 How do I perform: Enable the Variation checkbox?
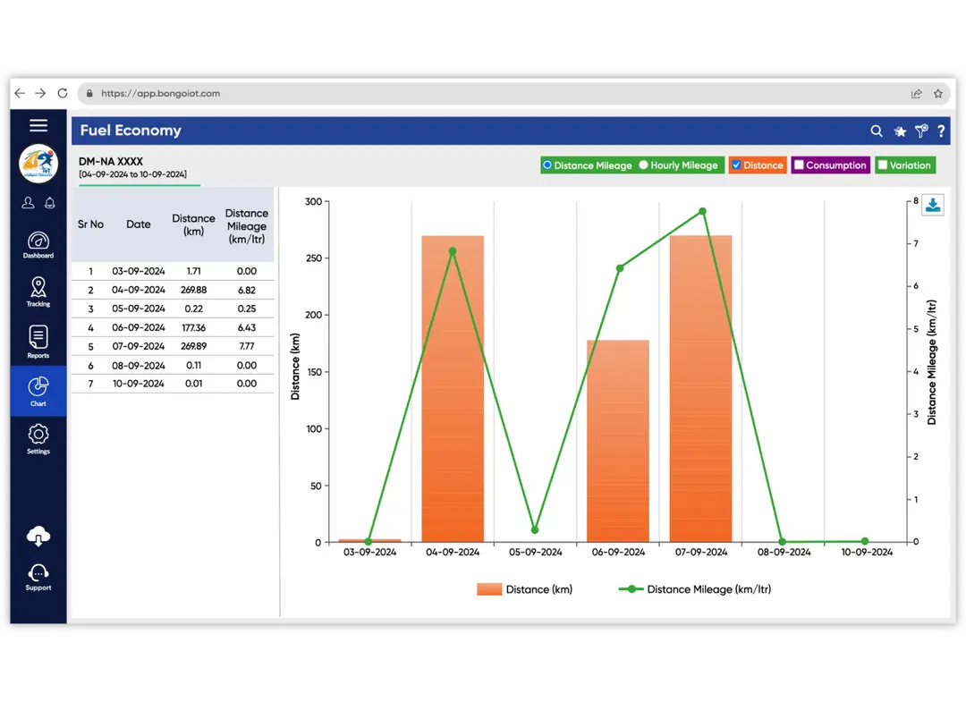click(882, 165)
